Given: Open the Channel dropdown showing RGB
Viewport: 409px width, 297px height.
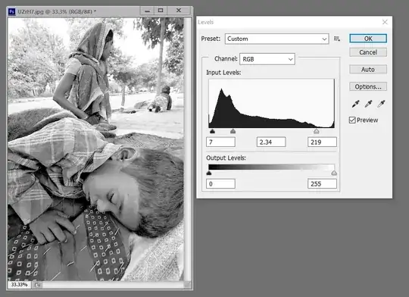Looking at the screenshot, I should point(267,59).
